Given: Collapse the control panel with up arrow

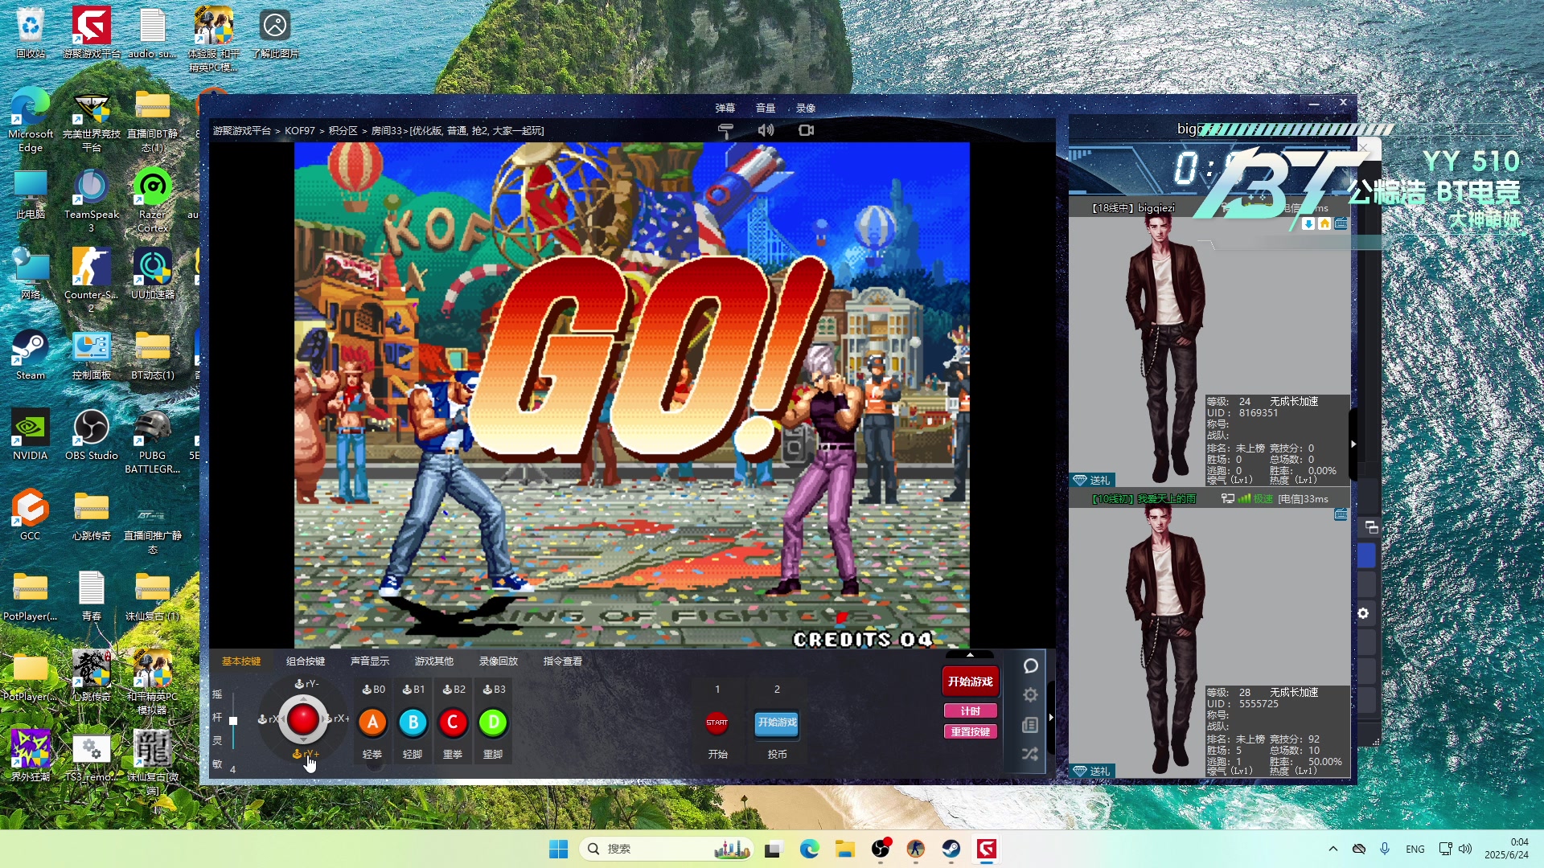Looking at the screenshot, I should coord(970,654).
